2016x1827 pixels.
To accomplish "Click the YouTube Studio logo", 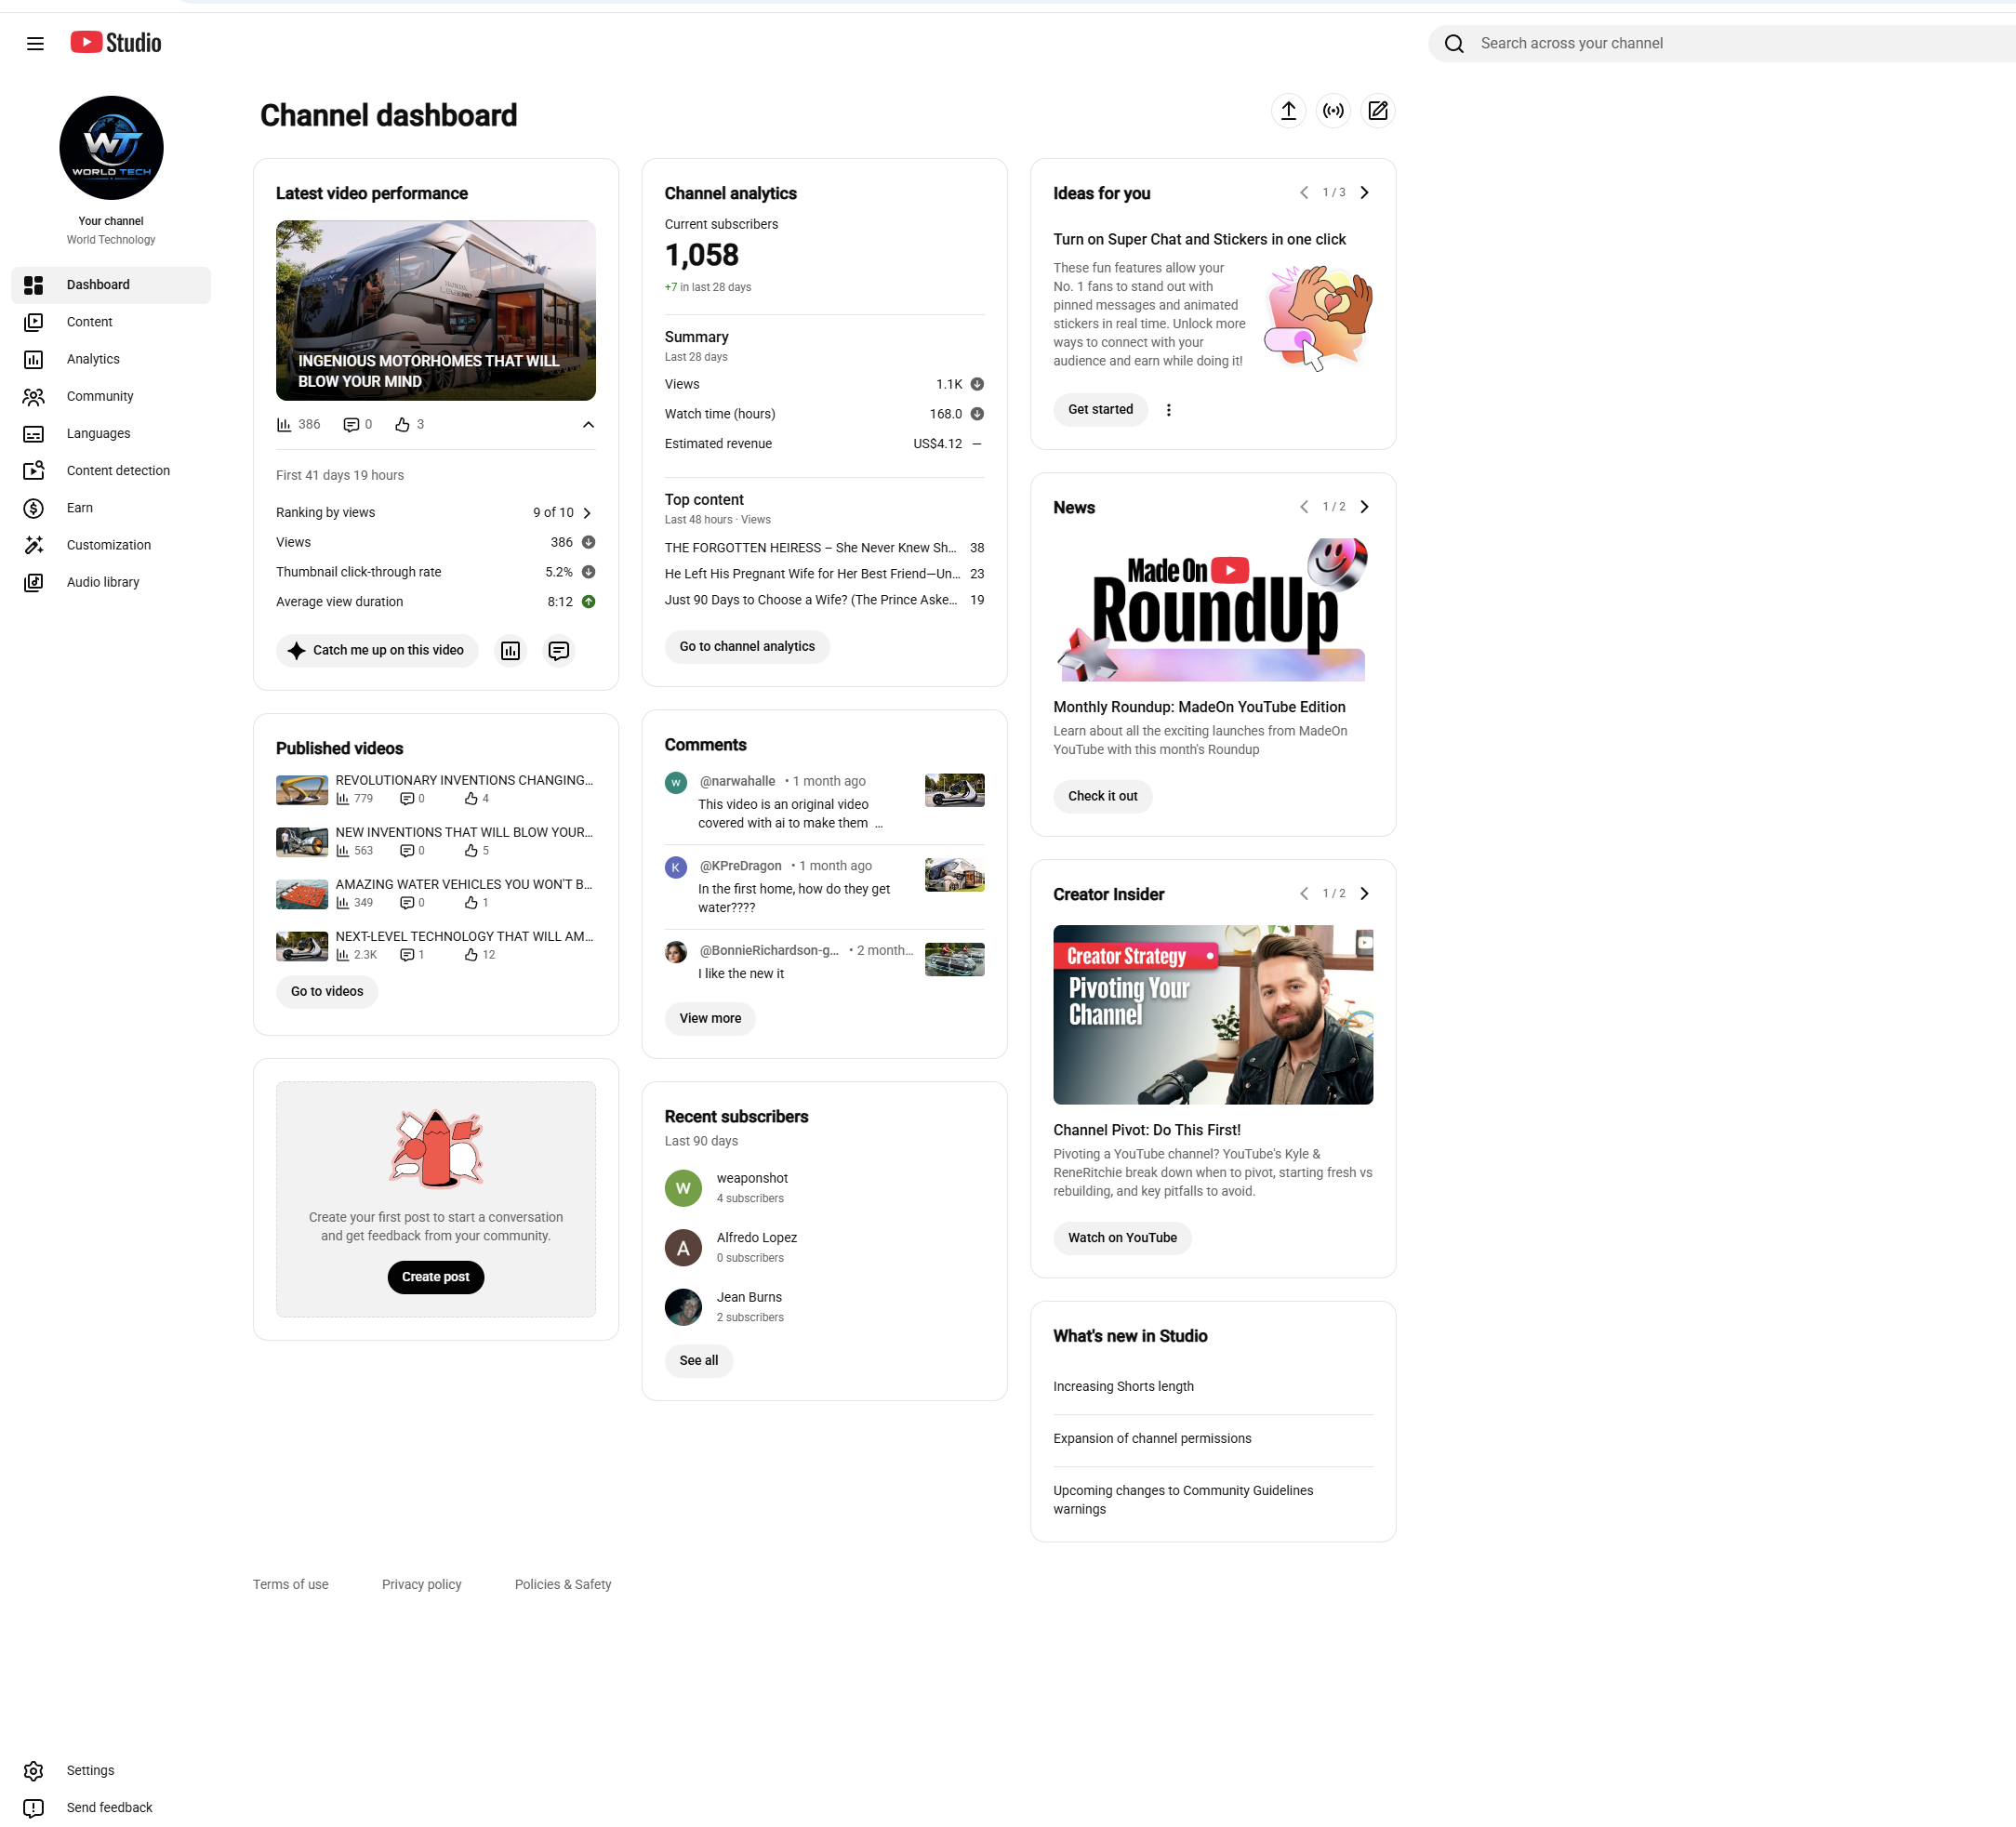I will pyautogui.click(x=116, y=42).
